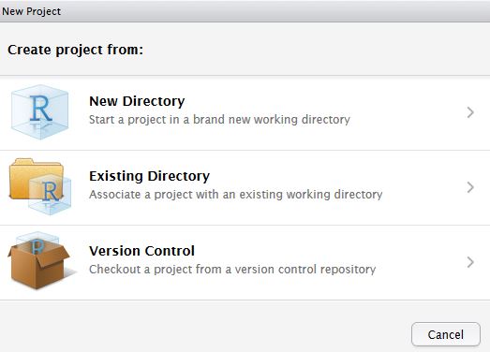Click the 'Create project from:' heading

click(x=75, y=50)
